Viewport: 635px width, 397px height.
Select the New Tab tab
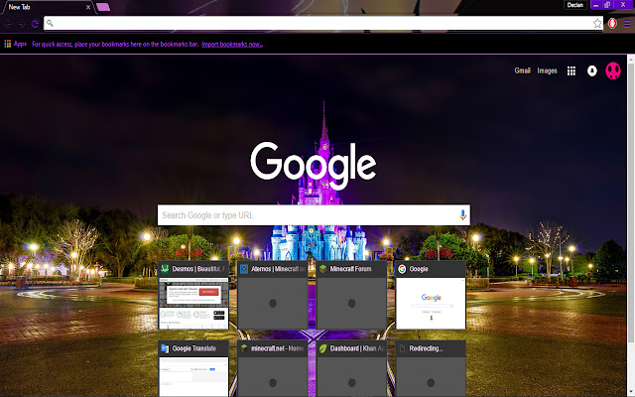coord(48,7)
